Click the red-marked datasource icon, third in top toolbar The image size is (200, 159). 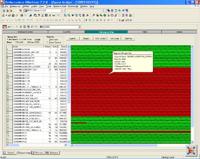11,11
